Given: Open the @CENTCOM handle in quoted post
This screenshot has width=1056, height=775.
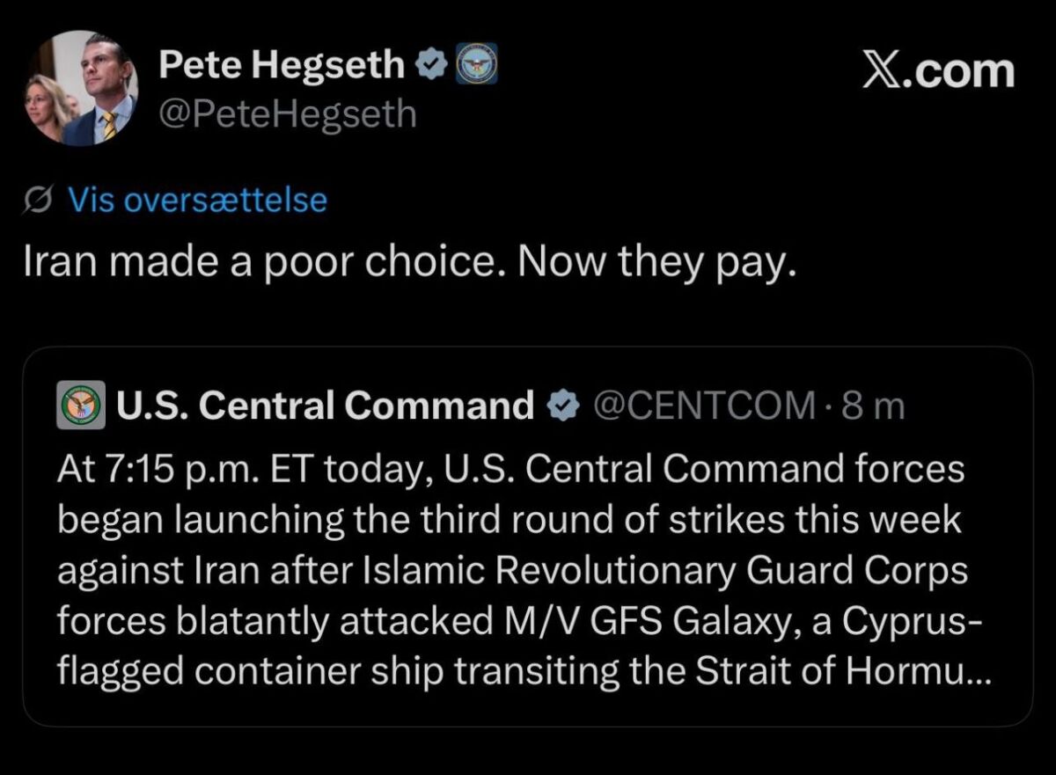Looking at the screenshot, I should click(705, 406).
